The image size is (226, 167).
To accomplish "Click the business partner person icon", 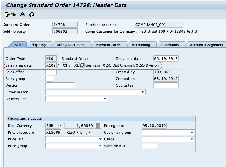I will click(23, 14).
